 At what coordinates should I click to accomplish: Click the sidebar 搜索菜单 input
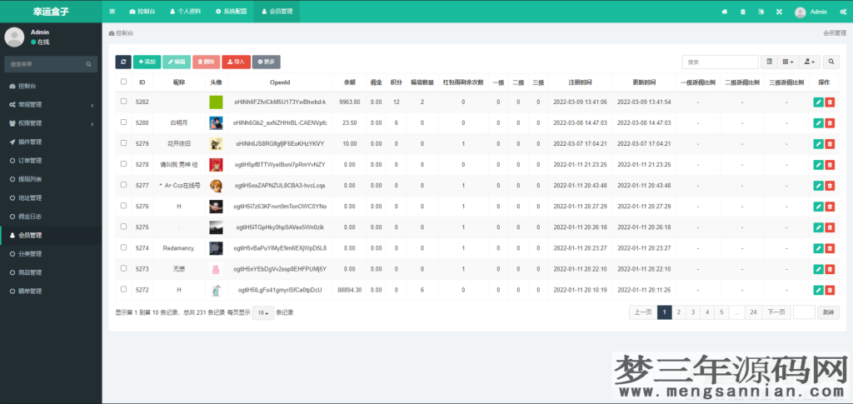click(45, 64)
